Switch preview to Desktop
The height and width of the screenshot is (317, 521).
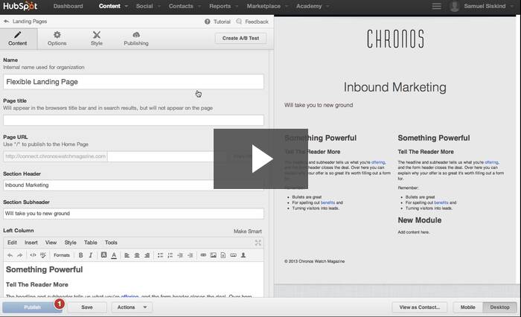pyautogui.click(x=499, y=307)
